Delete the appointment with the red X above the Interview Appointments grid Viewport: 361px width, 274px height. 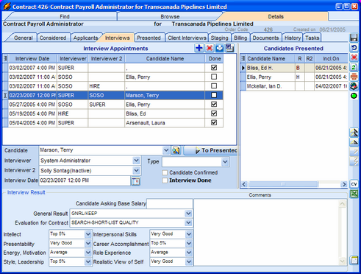(210, 48)
